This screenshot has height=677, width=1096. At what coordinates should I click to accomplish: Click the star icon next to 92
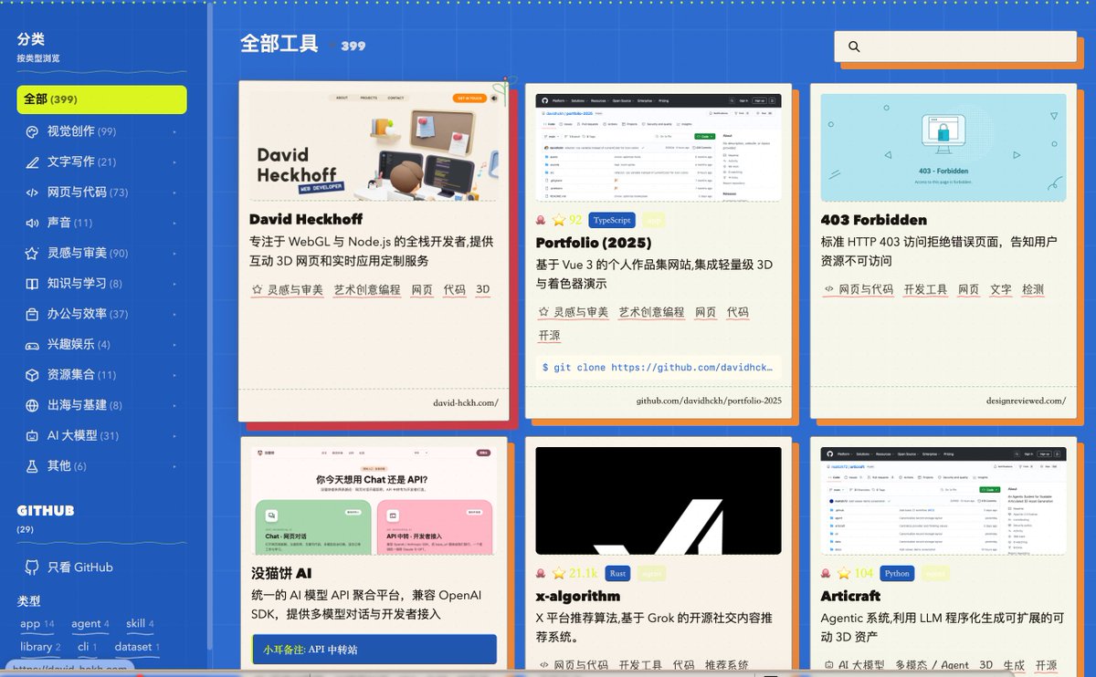tap(559, 220)
